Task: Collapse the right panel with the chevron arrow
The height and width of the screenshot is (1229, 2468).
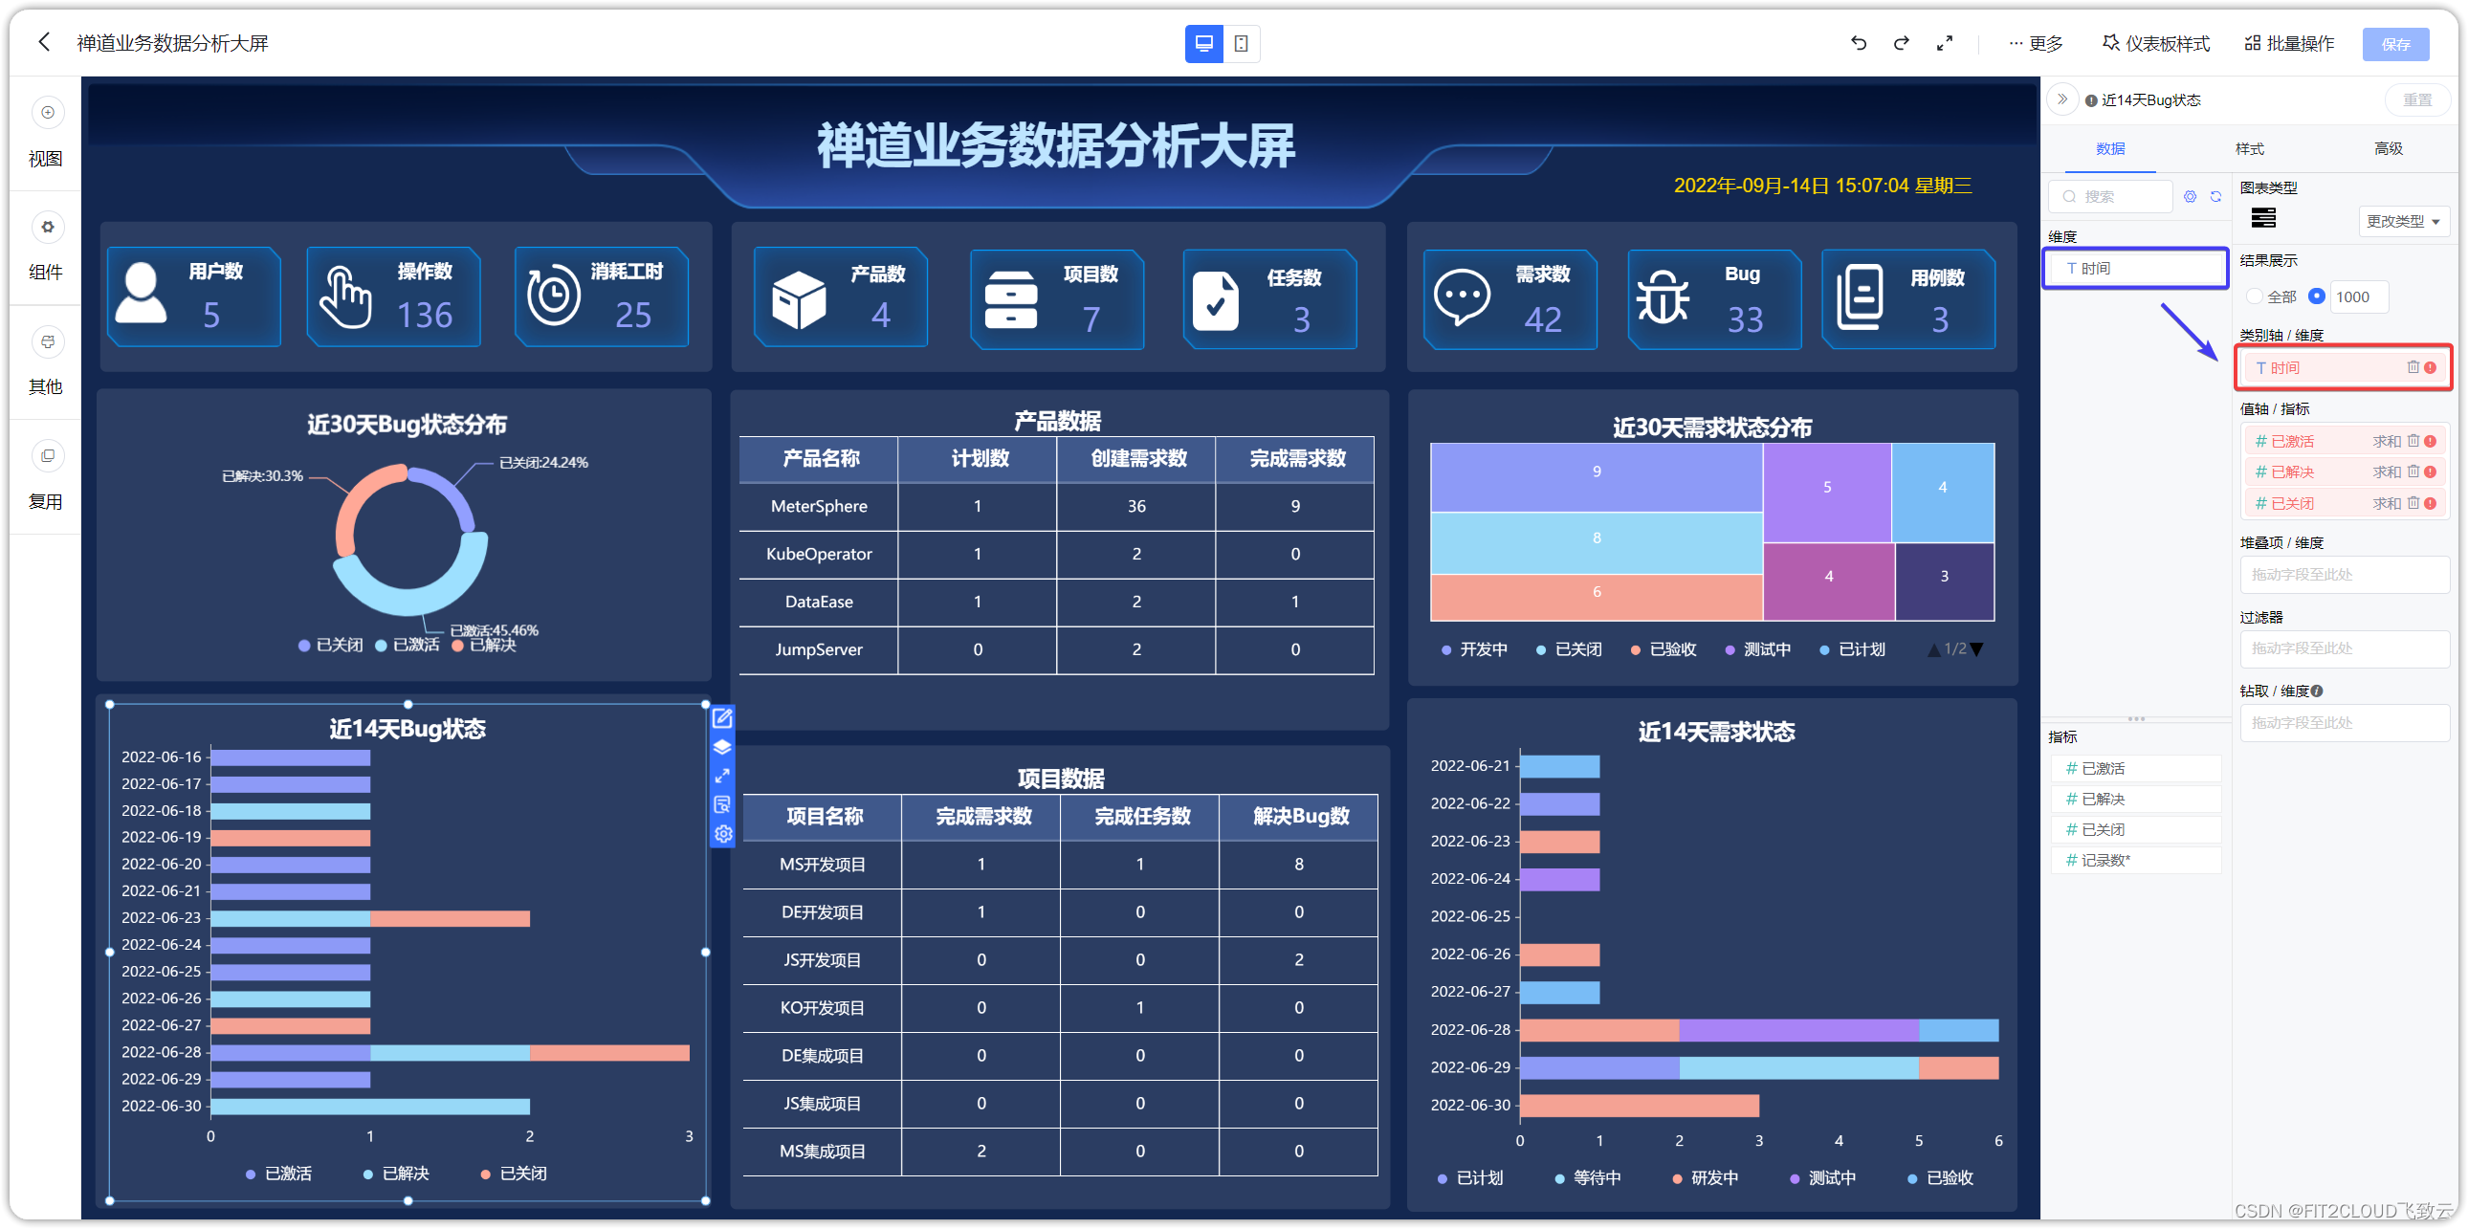Action: click(2061, 99)
